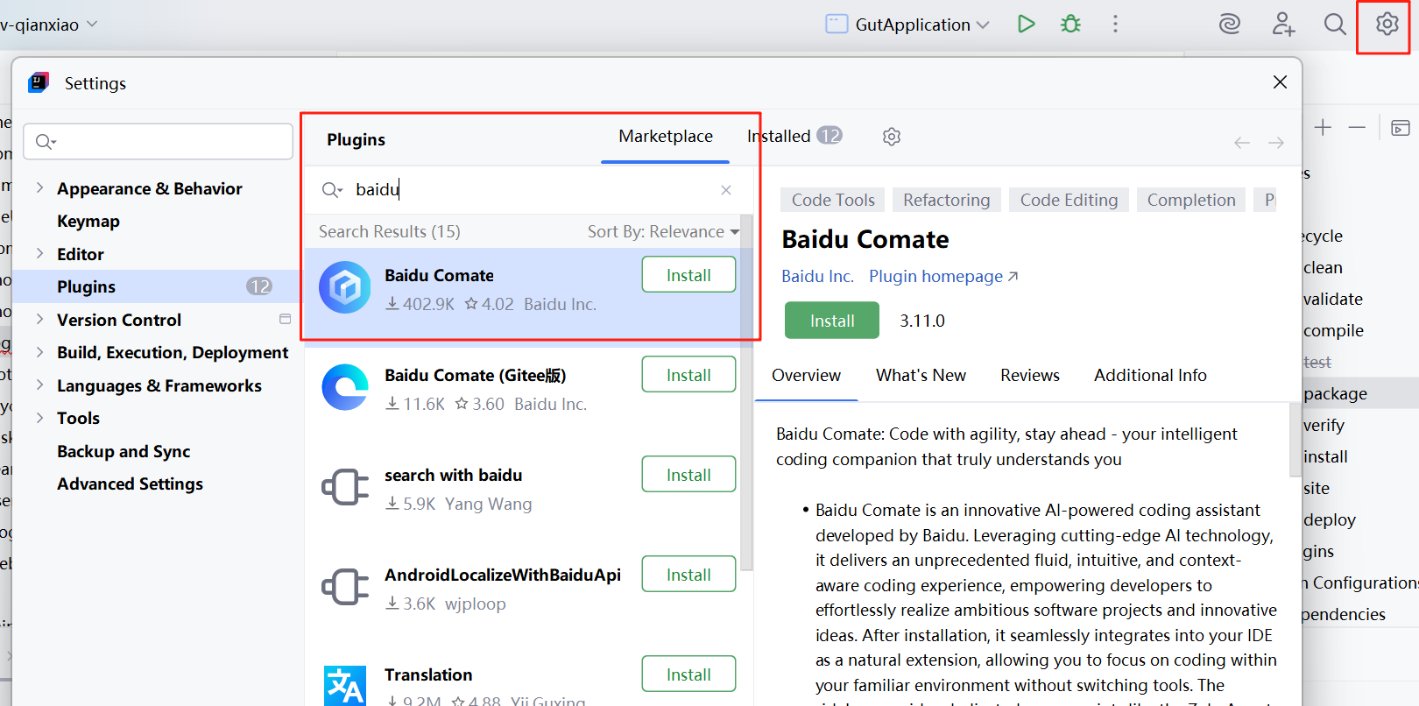This screenshot has width=1419, height=706.
Task: Start debugging with the bug icon
Action: (1070, 24)
